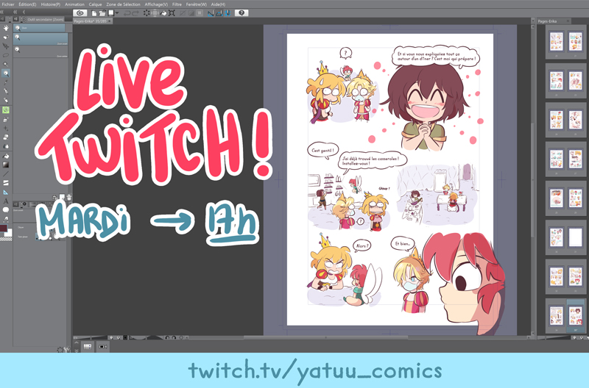
Task: Open Clip Studio launcher spiral icon
Action: tap(80, 13)
